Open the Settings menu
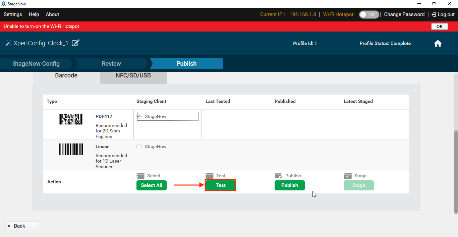The width and height of the screenshot is (458, 237). point(13,14)
